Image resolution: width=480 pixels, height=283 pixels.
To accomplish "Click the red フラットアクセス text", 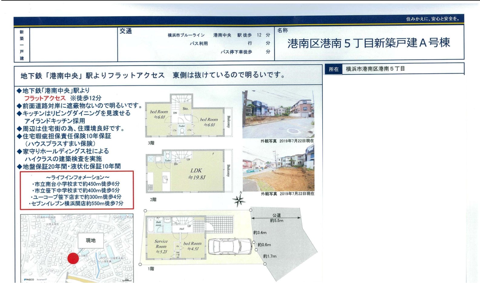I will [45, 98].
